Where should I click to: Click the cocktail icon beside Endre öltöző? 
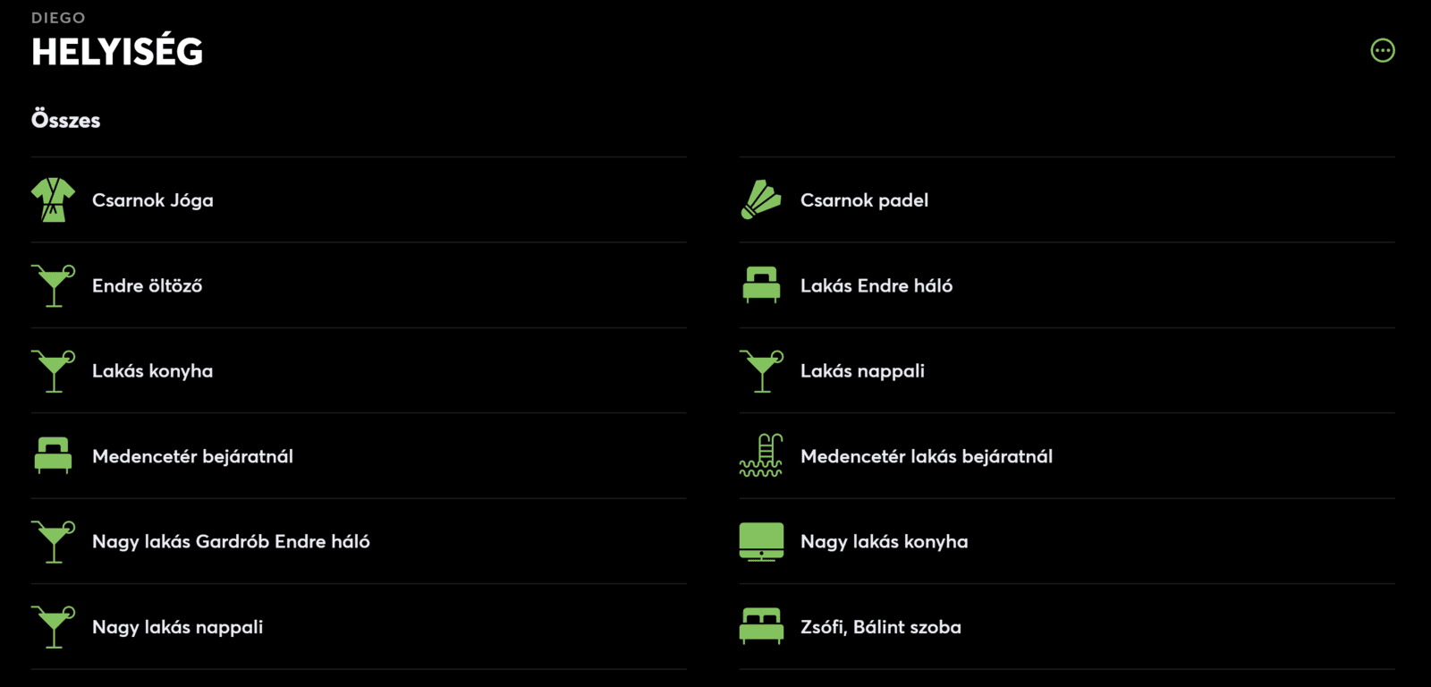[53, 285]
